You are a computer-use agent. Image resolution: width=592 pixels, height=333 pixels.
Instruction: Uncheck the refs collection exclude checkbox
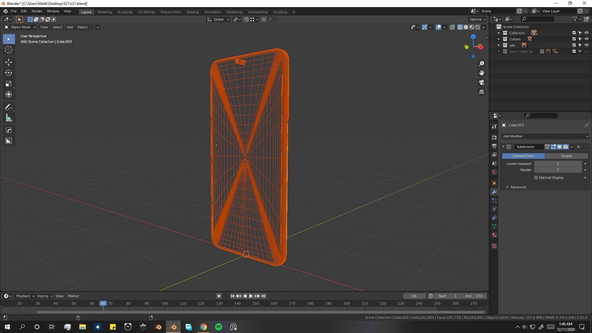tap(574, 45)
